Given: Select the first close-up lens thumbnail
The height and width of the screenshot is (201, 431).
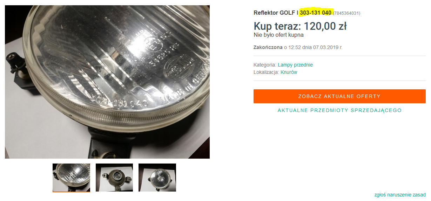Looking at the screenshot, I should point(71,178).
